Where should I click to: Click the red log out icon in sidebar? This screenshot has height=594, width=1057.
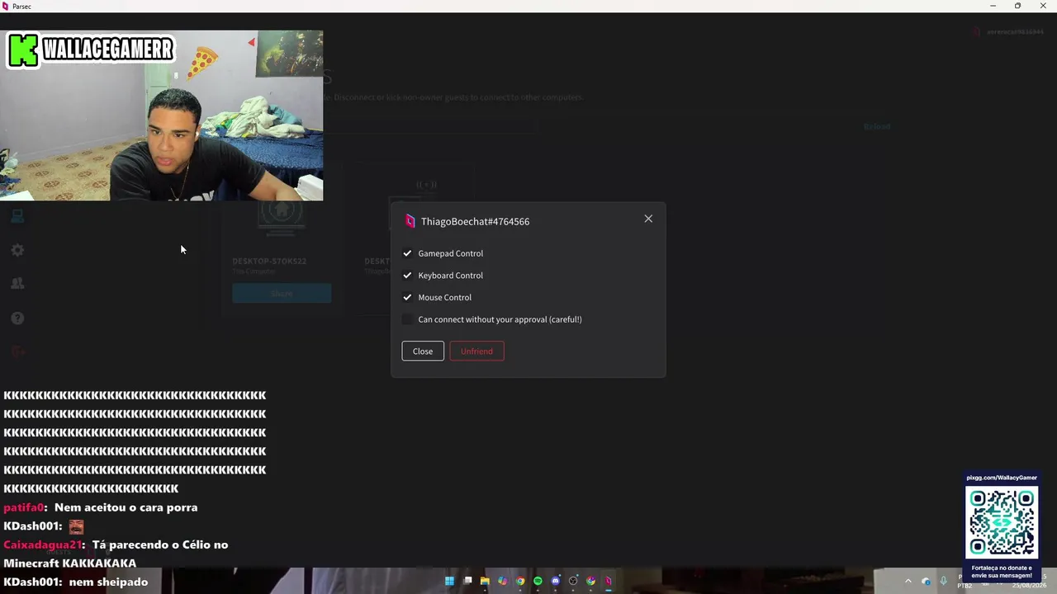17,351
